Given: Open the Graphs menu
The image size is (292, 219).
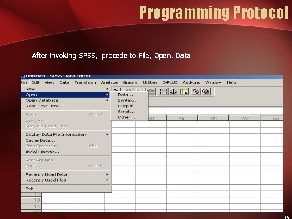Looking at the screenshot, I should coord(130,82).
